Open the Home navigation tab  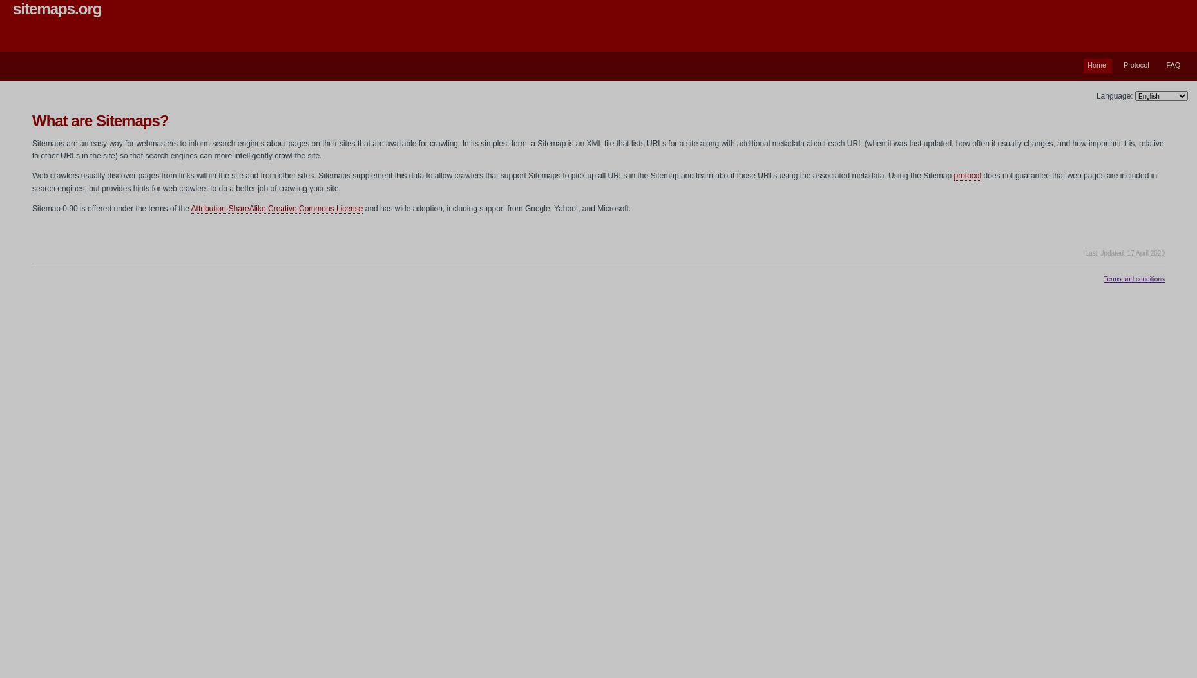tap(1096, 66)
